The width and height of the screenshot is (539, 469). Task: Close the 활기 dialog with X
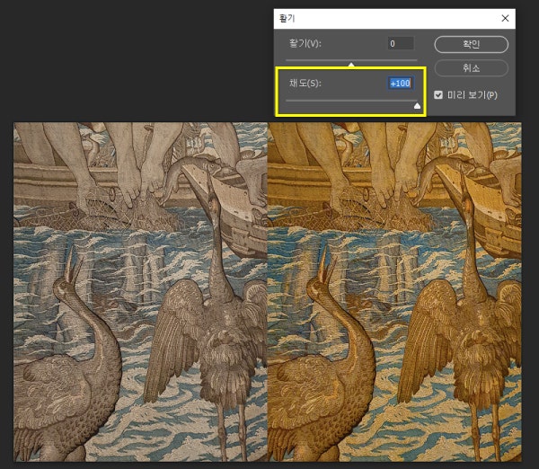point(505,17)
